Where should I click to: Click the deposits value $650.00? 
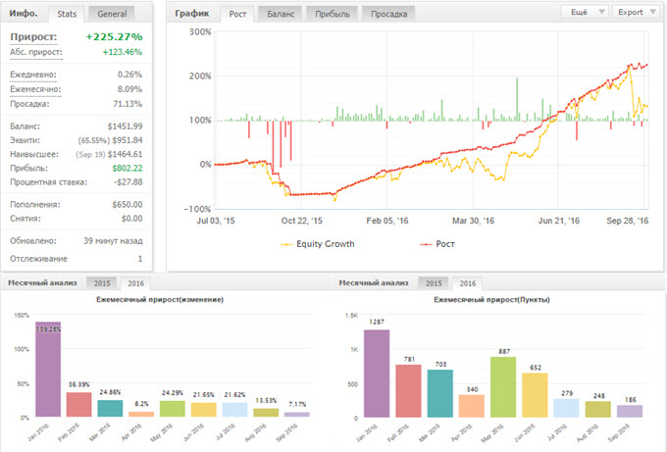point(128,205)
